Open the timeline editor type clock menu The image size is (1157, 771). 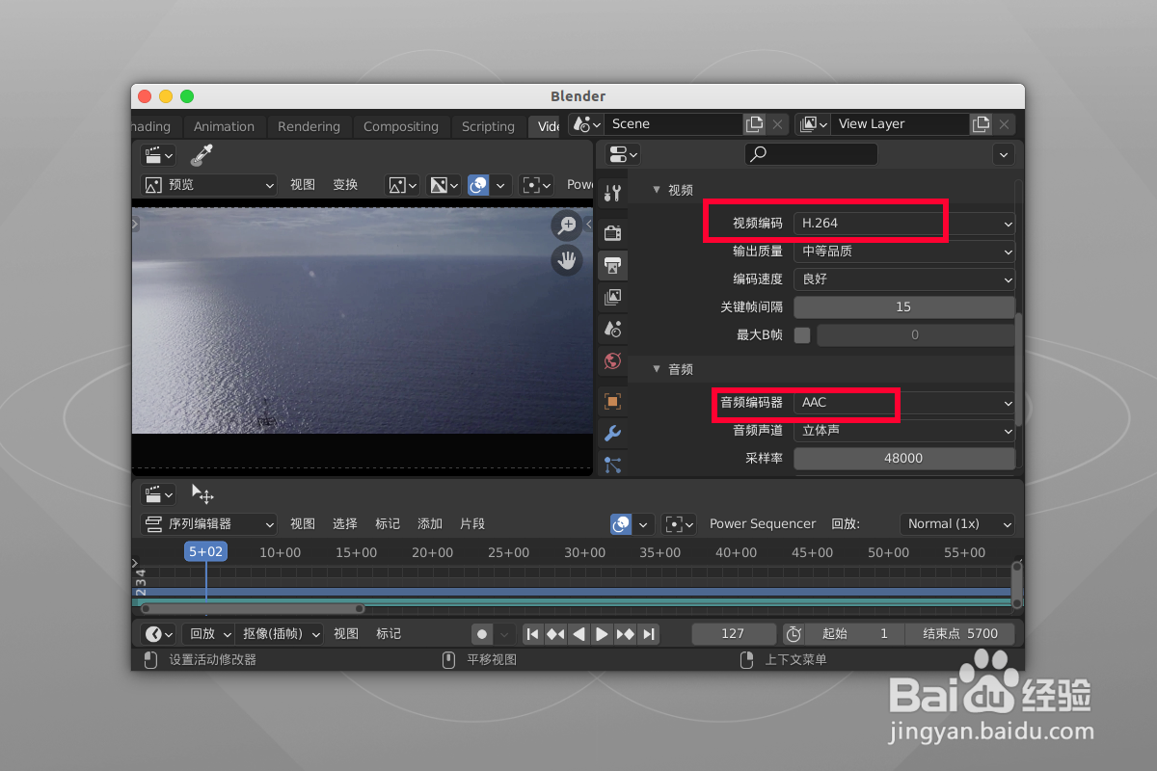158,633
